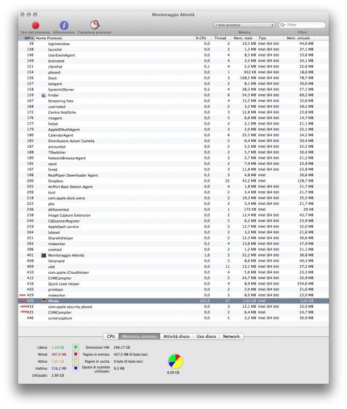Open the Attività disco tab
The image size is (347, 409).
[x=176, y=336]
